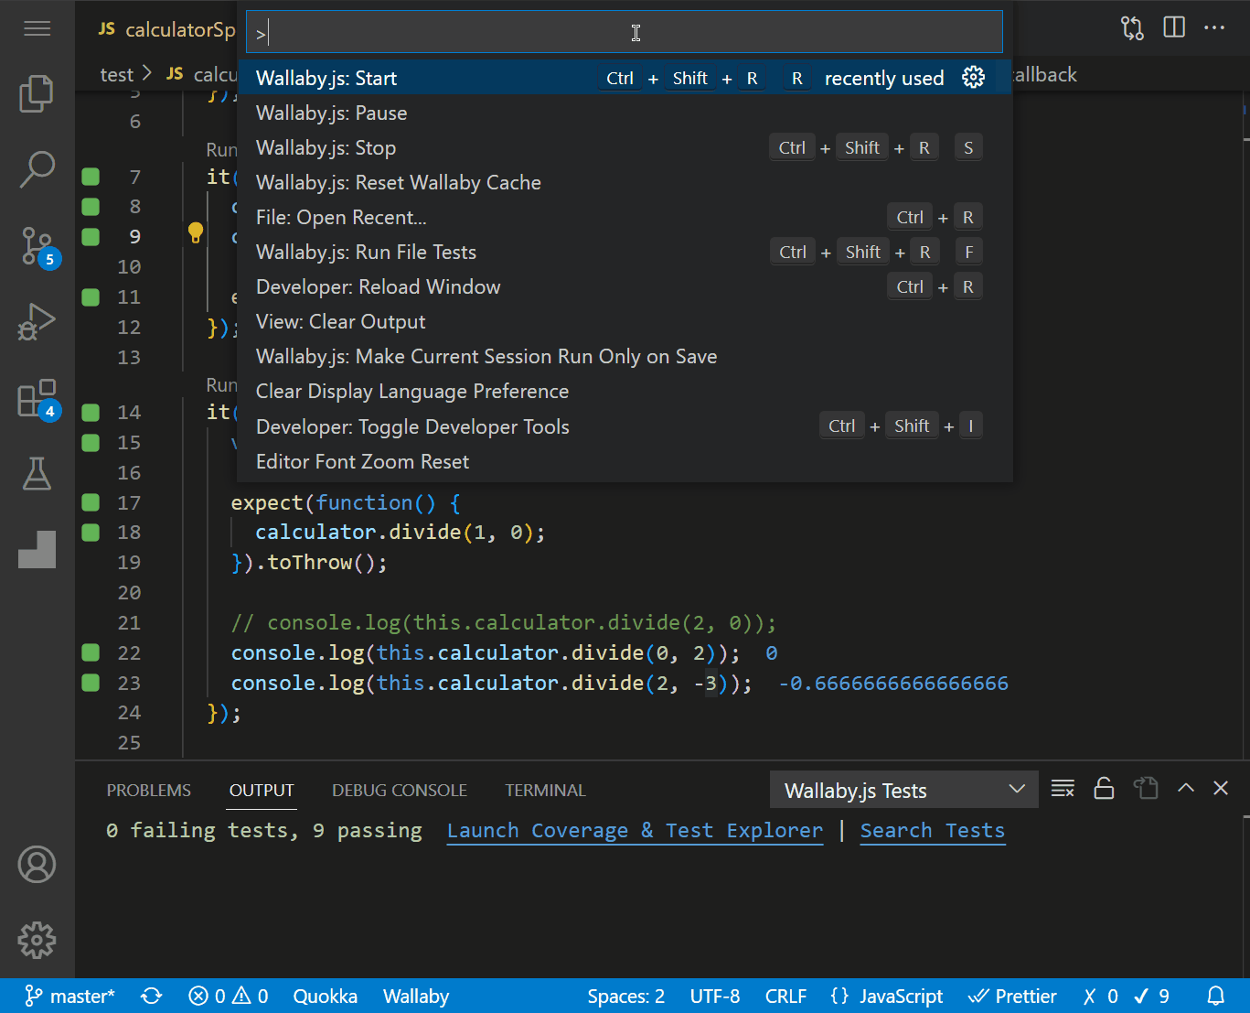Open the Wallaby.js Tests output channel dropdown
Viewport: 1250px width, 1013px height.
(904, 790)
